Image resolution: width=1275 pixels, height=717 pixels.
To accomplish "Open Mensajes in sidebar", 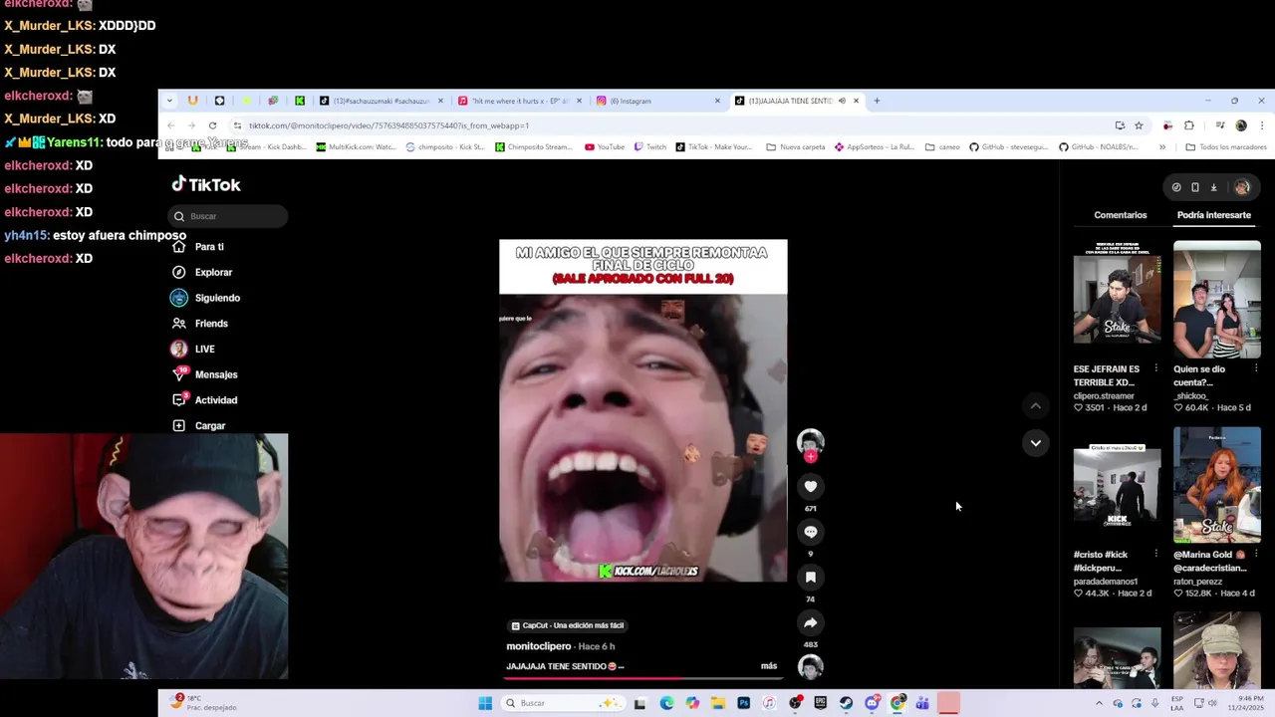I will (x=204, y=374).
